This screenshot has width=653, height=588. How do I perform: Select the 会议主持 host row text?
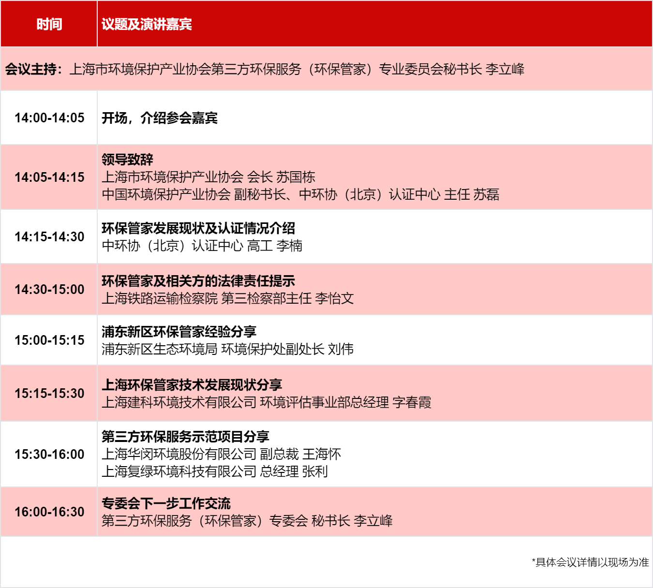pos(265,69)
